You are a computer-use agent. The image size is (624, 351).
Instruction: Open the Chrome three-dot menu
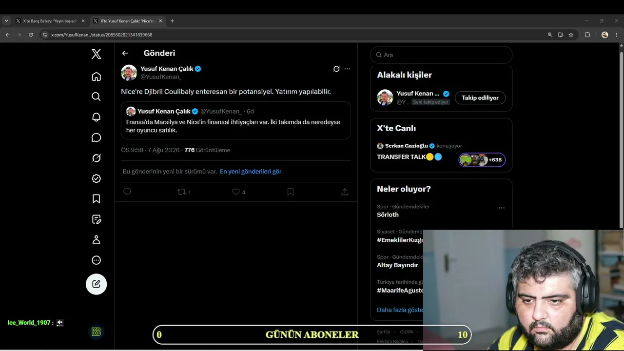coord(617,35)
